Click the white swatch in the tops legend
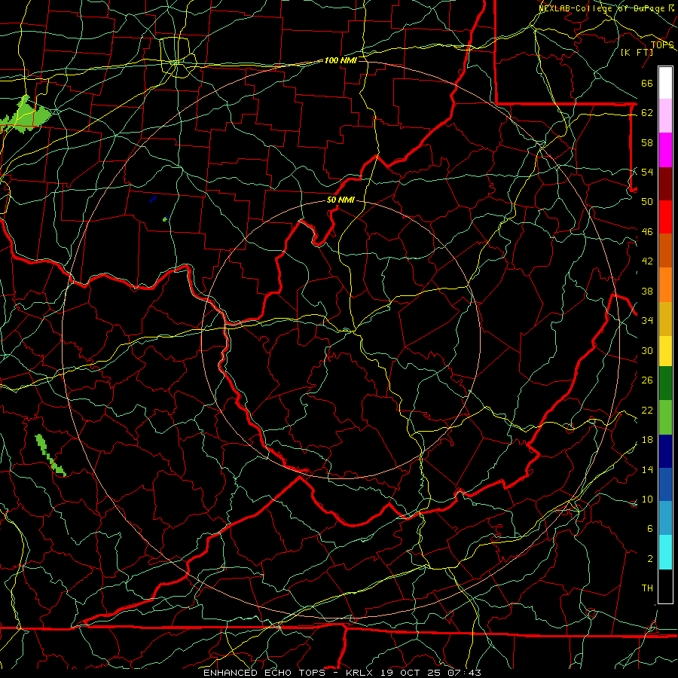 [x=665, y=83]
